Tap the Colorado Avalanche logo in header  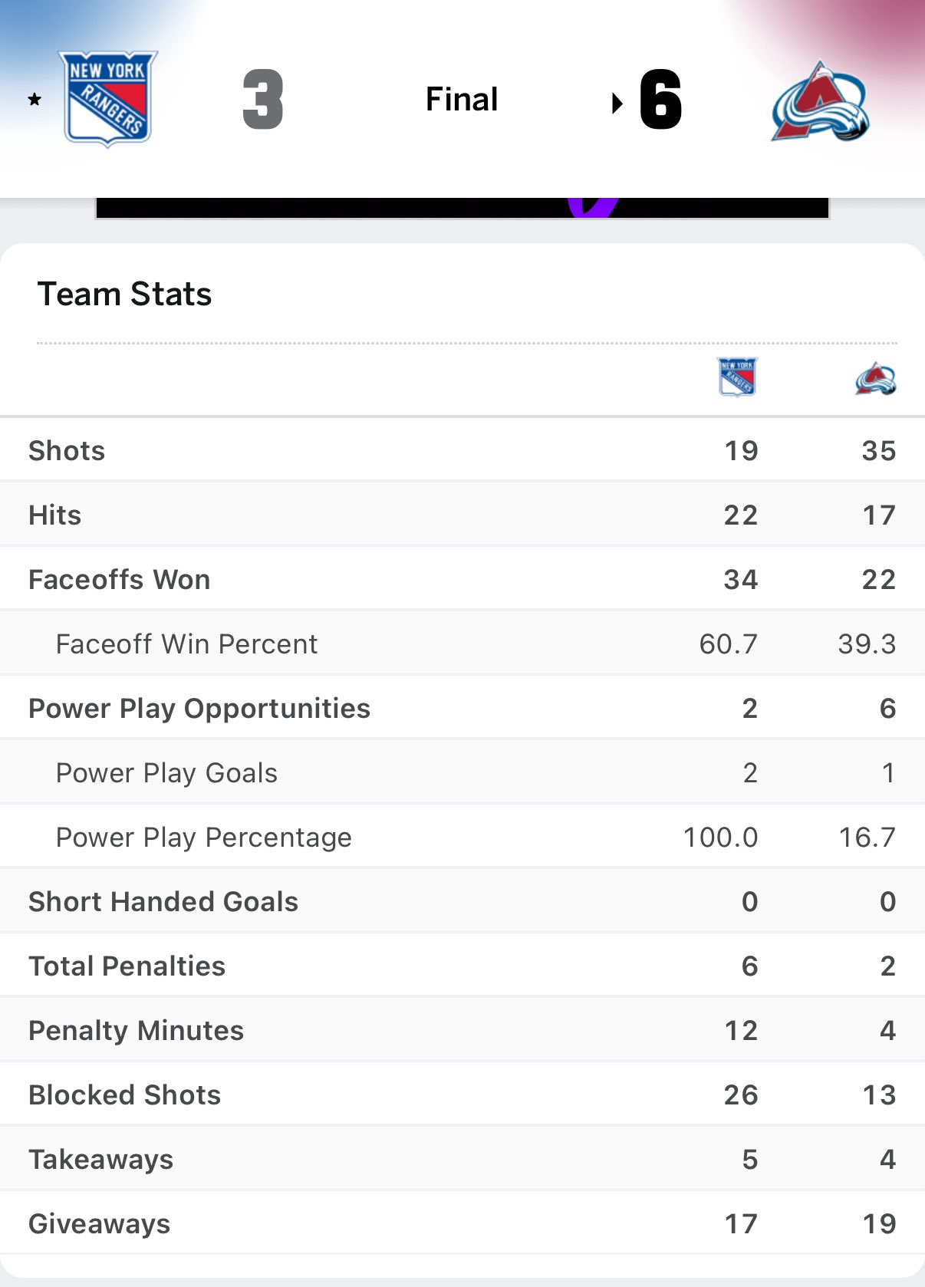(820, 101)
